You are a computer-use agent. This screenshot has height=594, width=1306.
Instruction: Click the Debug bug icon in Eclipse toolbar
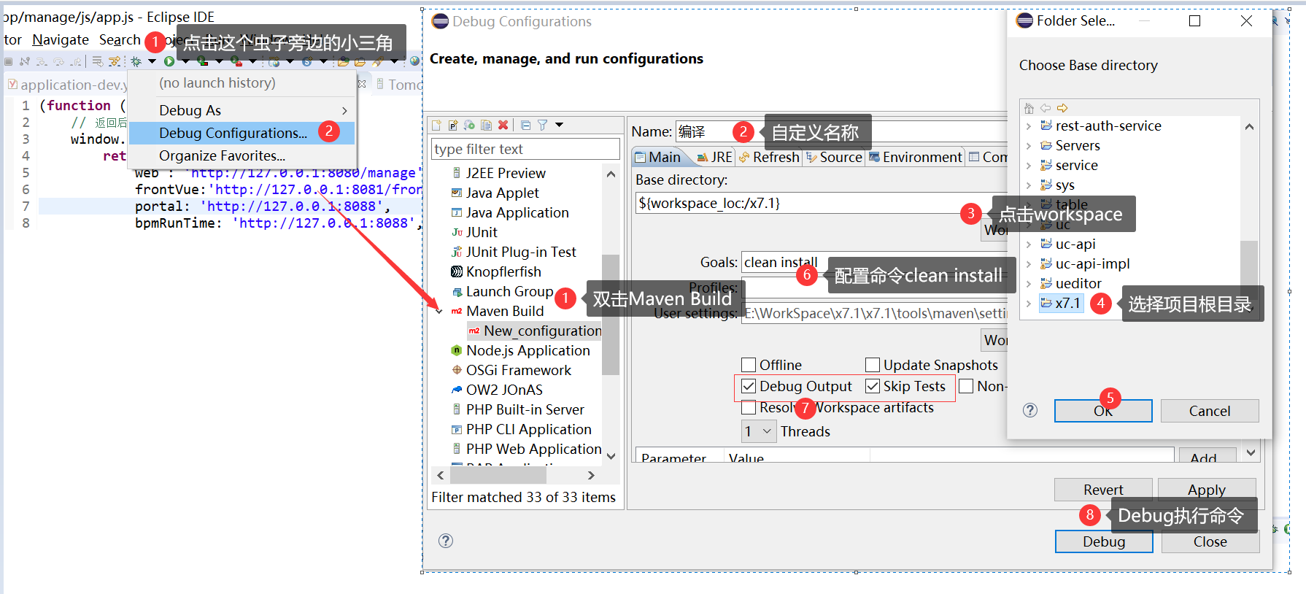[136, 62]
